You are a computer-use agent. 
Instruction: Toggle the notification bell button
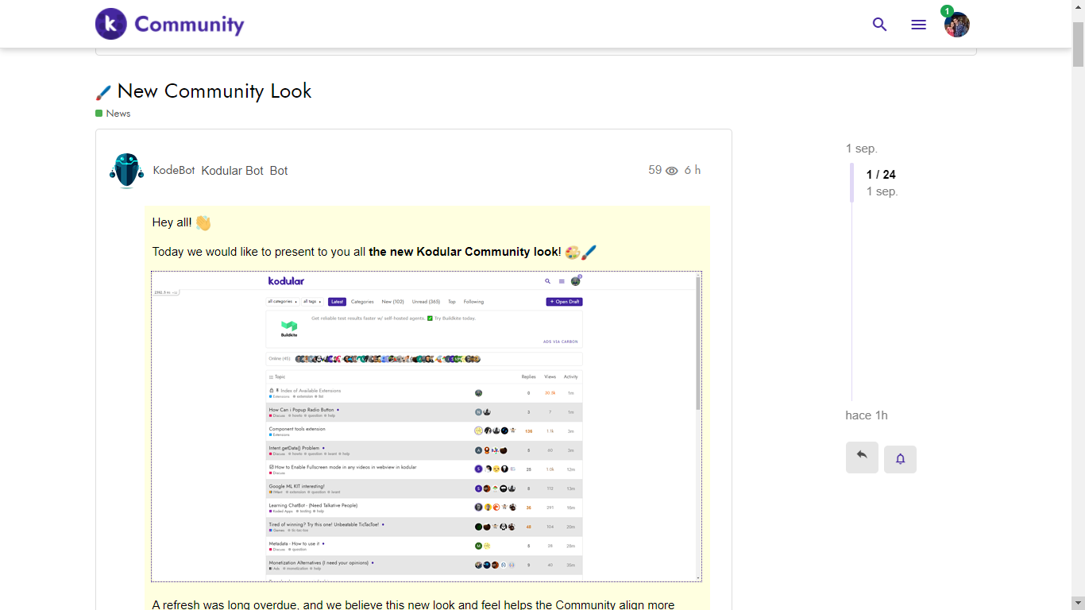point(900,459)
